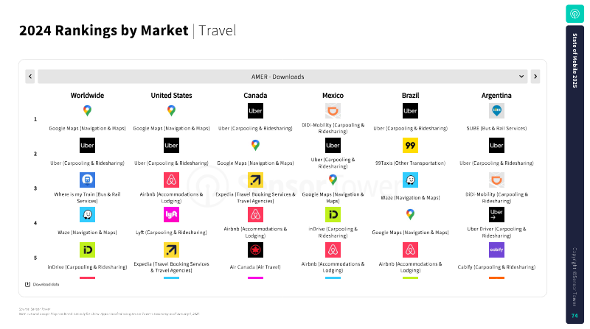
Task: Select the SUBE icon under Argentina
Action: point(496,111)
